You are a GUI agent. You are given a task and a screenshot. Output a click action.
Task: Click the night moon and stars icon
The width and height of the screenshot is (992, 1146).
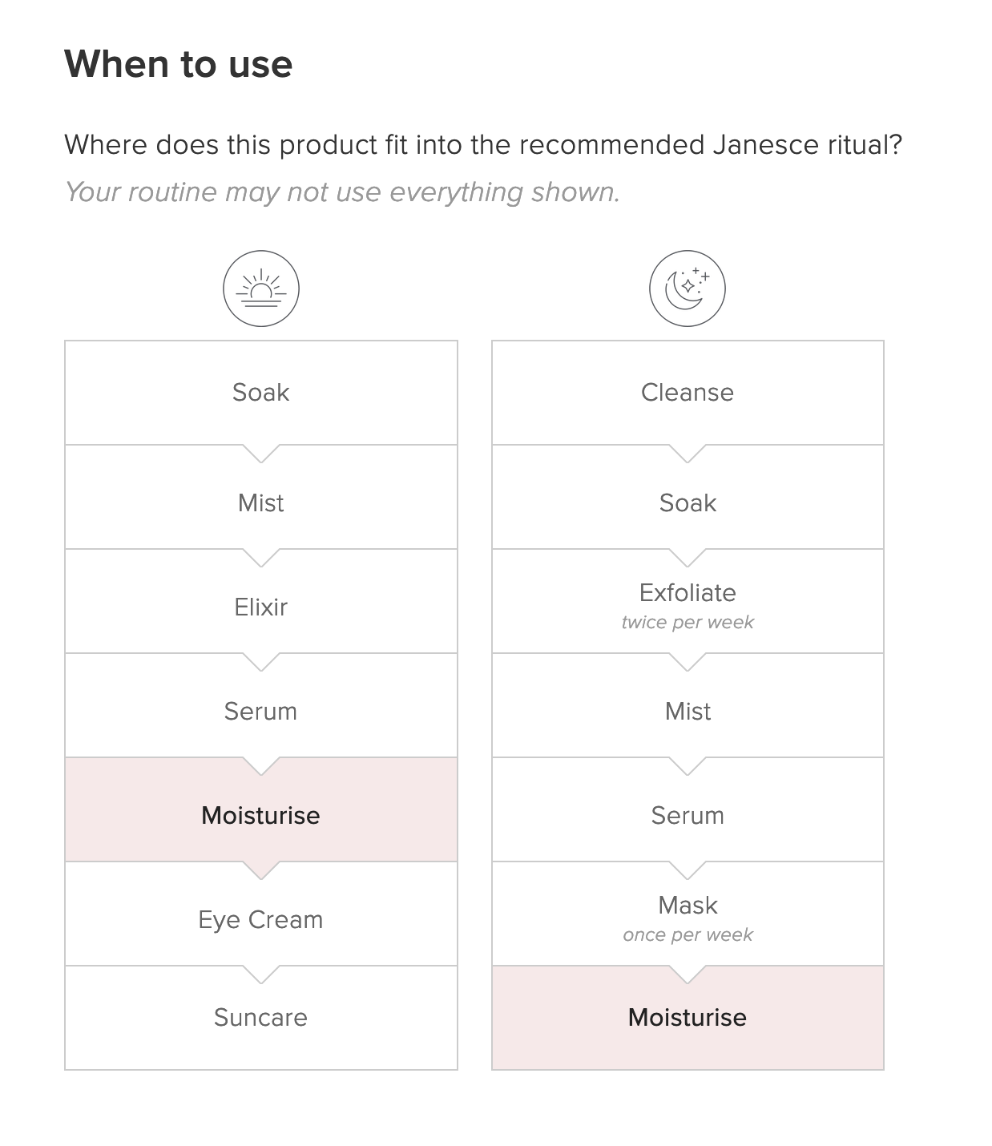pyautogui.click(x=687, y=289)
